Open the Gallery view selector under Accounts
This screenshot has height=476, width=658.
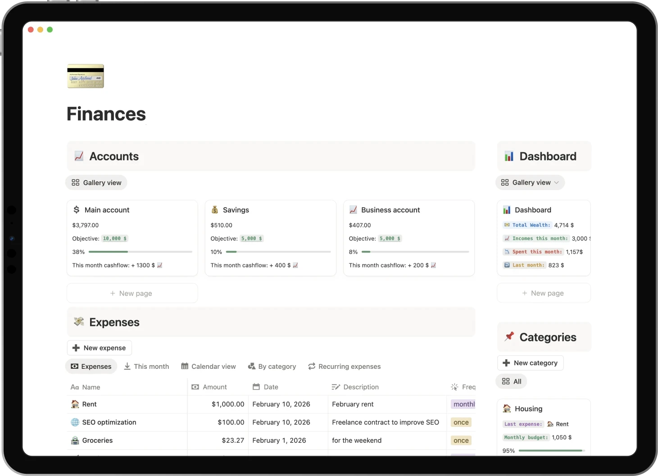point(96,182)
